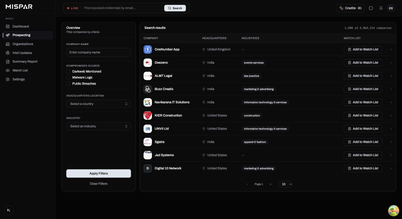Image resolution: width=402 pixels, height=219 pixels.
Task: Click Clear Filters
Action: (99, 184)
